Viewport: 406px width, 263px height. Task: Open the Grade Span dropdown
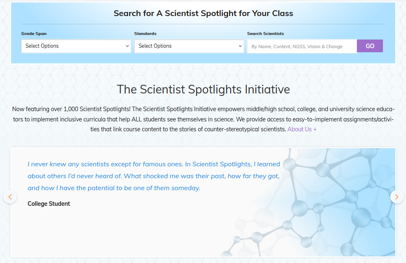click(x=76, y=46)
